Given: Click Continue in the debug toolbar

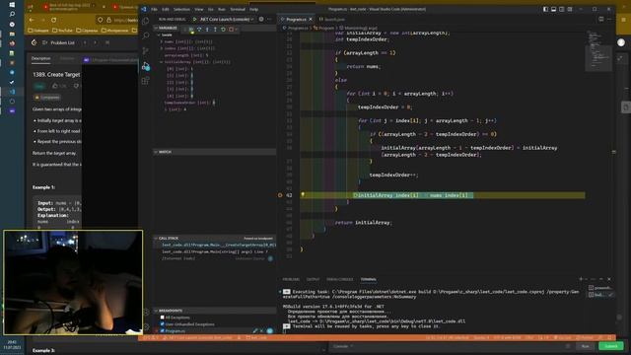Looking at the screenshot, I should (x=191, y=30).
